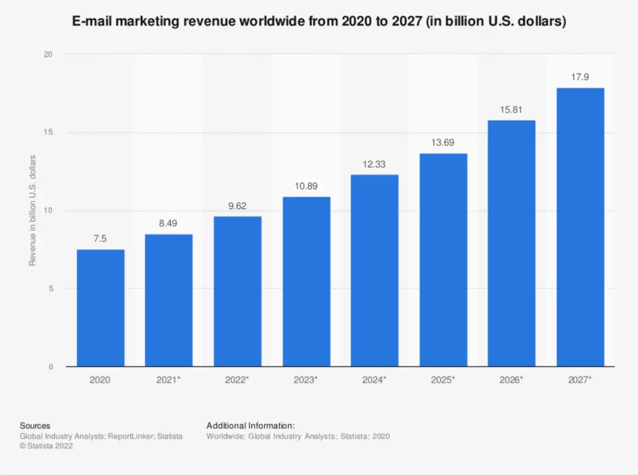Select the 2022* revenue bar
The height and width of the screenshot is (475, 638).
pyautogui.click(x=237, y=291)
